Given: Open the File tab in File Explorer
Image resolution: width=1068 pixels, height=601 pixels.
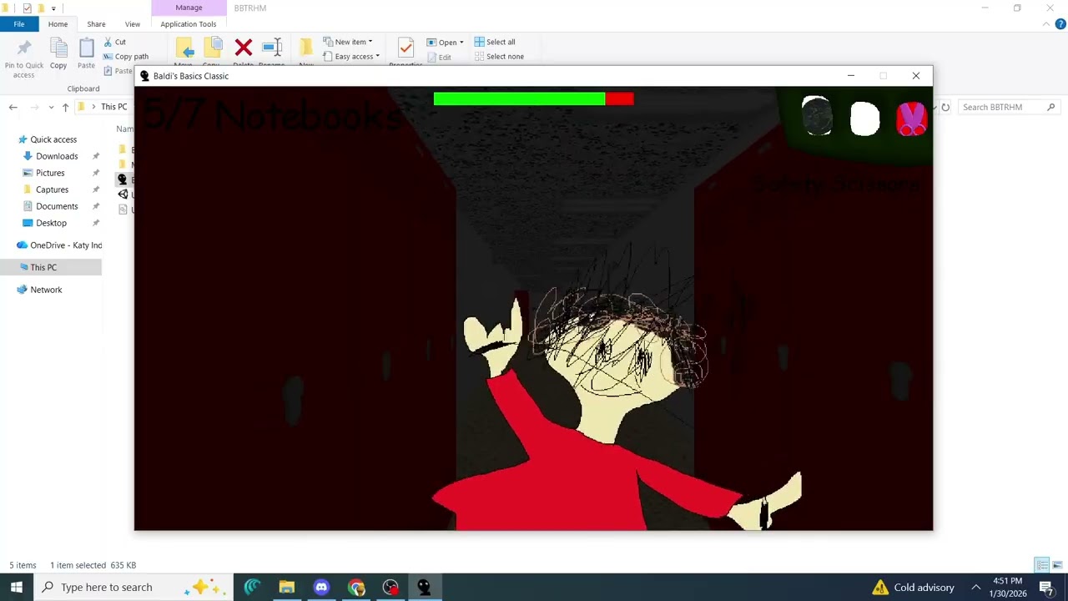Looking at the screenshot, I should pos(18,24).
